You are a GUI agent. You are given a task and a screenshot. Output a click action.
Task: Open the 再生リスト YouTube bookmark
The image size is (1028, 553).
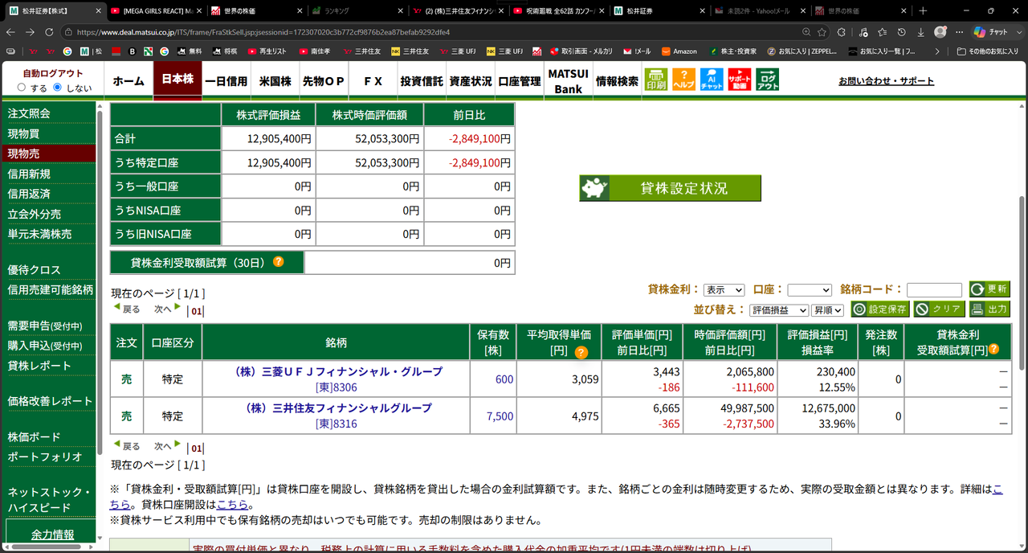[x=267, y=51]
